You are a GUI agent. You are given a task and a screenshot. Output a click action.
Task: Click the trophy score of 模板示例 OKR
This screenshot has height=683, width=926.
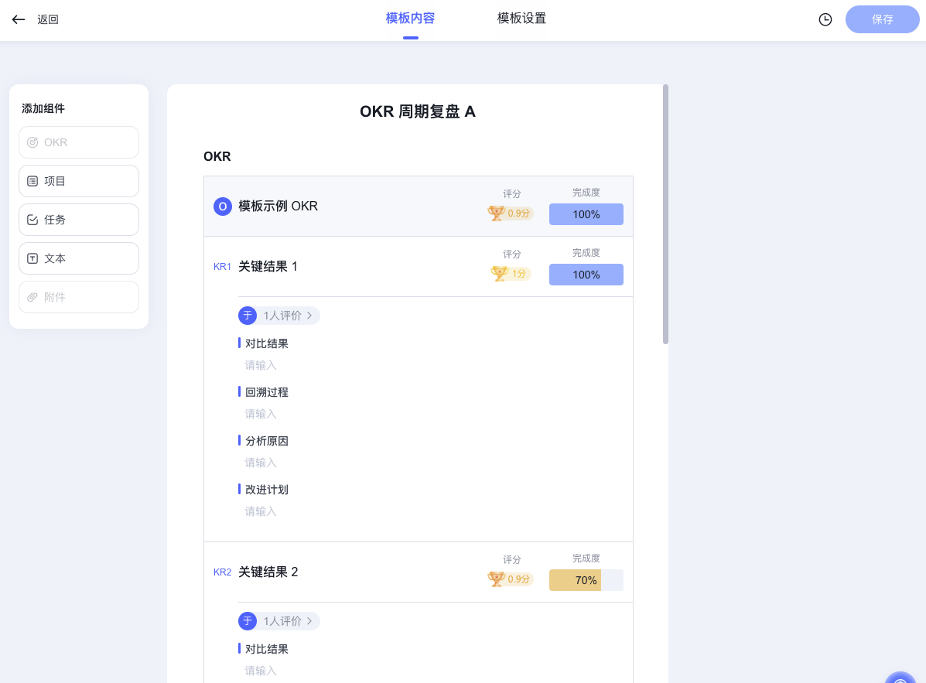click(511, 213)
